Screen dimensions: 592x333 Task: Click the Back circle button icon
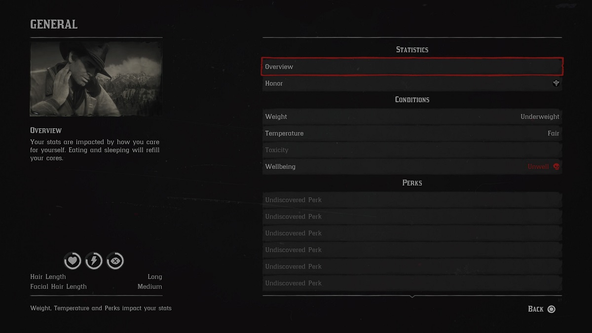(x=552, y=309)
